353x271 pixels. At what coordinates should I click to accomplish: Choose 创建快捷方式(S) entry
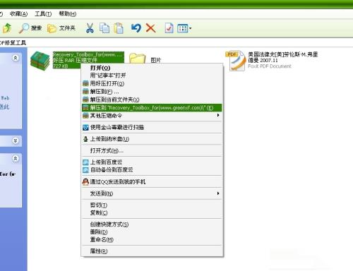[x=152, y=224]
